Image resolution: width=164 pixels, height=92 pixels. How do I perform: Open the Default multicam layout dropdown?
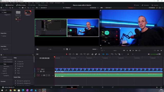(x=95, y=49)
